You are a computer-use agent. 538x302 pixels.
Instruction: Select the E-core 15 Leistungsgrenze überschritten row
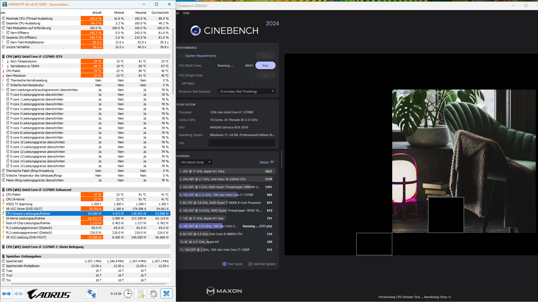click(x=86, y=166)
